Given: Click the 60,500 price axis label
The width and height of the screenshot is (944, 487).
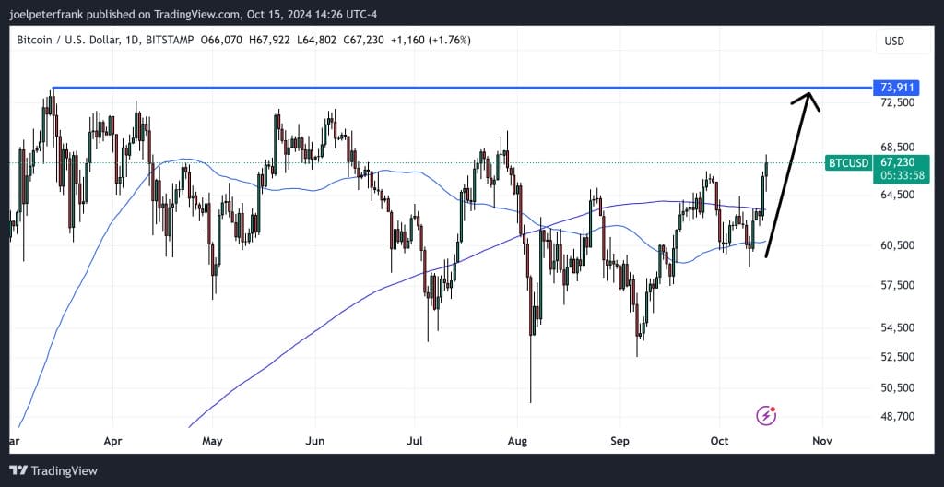Looking at the screenshot, I should coord(897,245).
